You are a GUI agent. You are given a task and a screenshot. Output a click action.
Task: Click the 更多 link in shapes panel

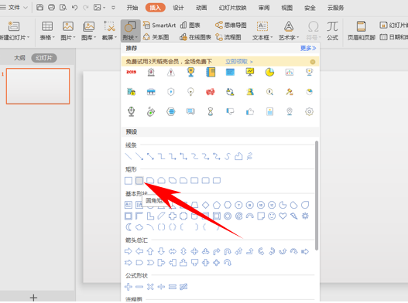pyautogui.click(x=308, y=48)
